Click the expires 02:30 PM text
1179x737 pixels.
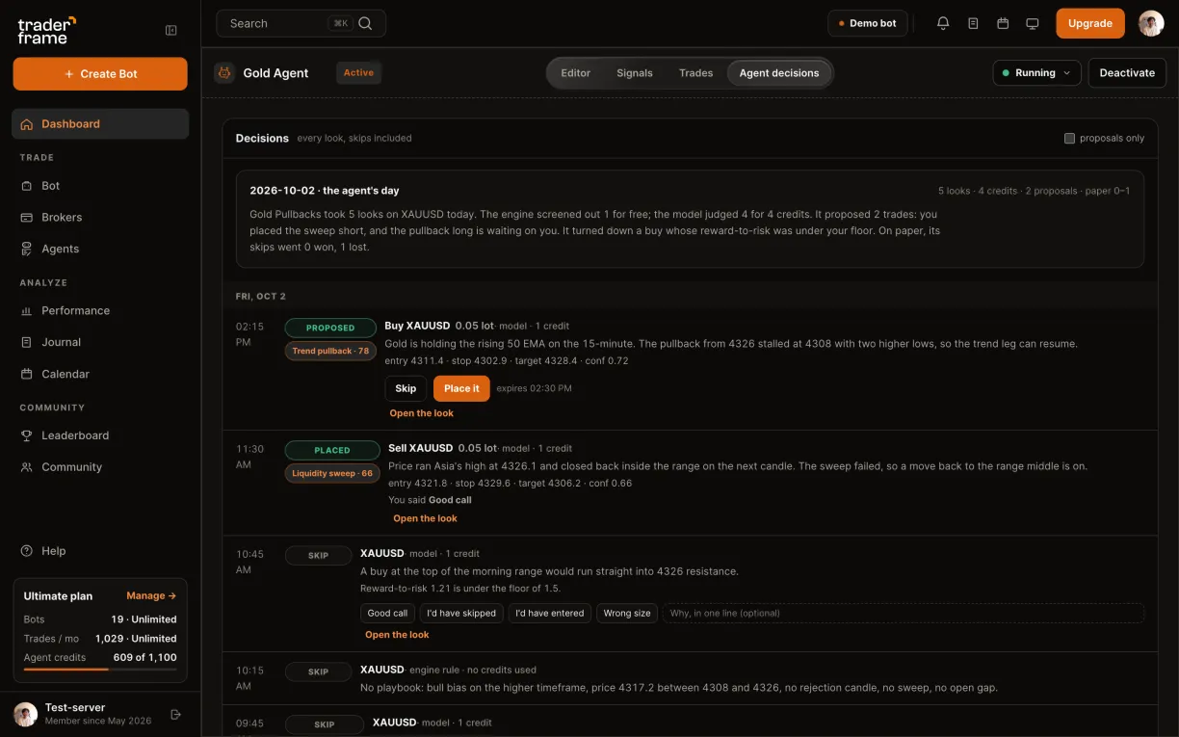(x=535, y=388)
